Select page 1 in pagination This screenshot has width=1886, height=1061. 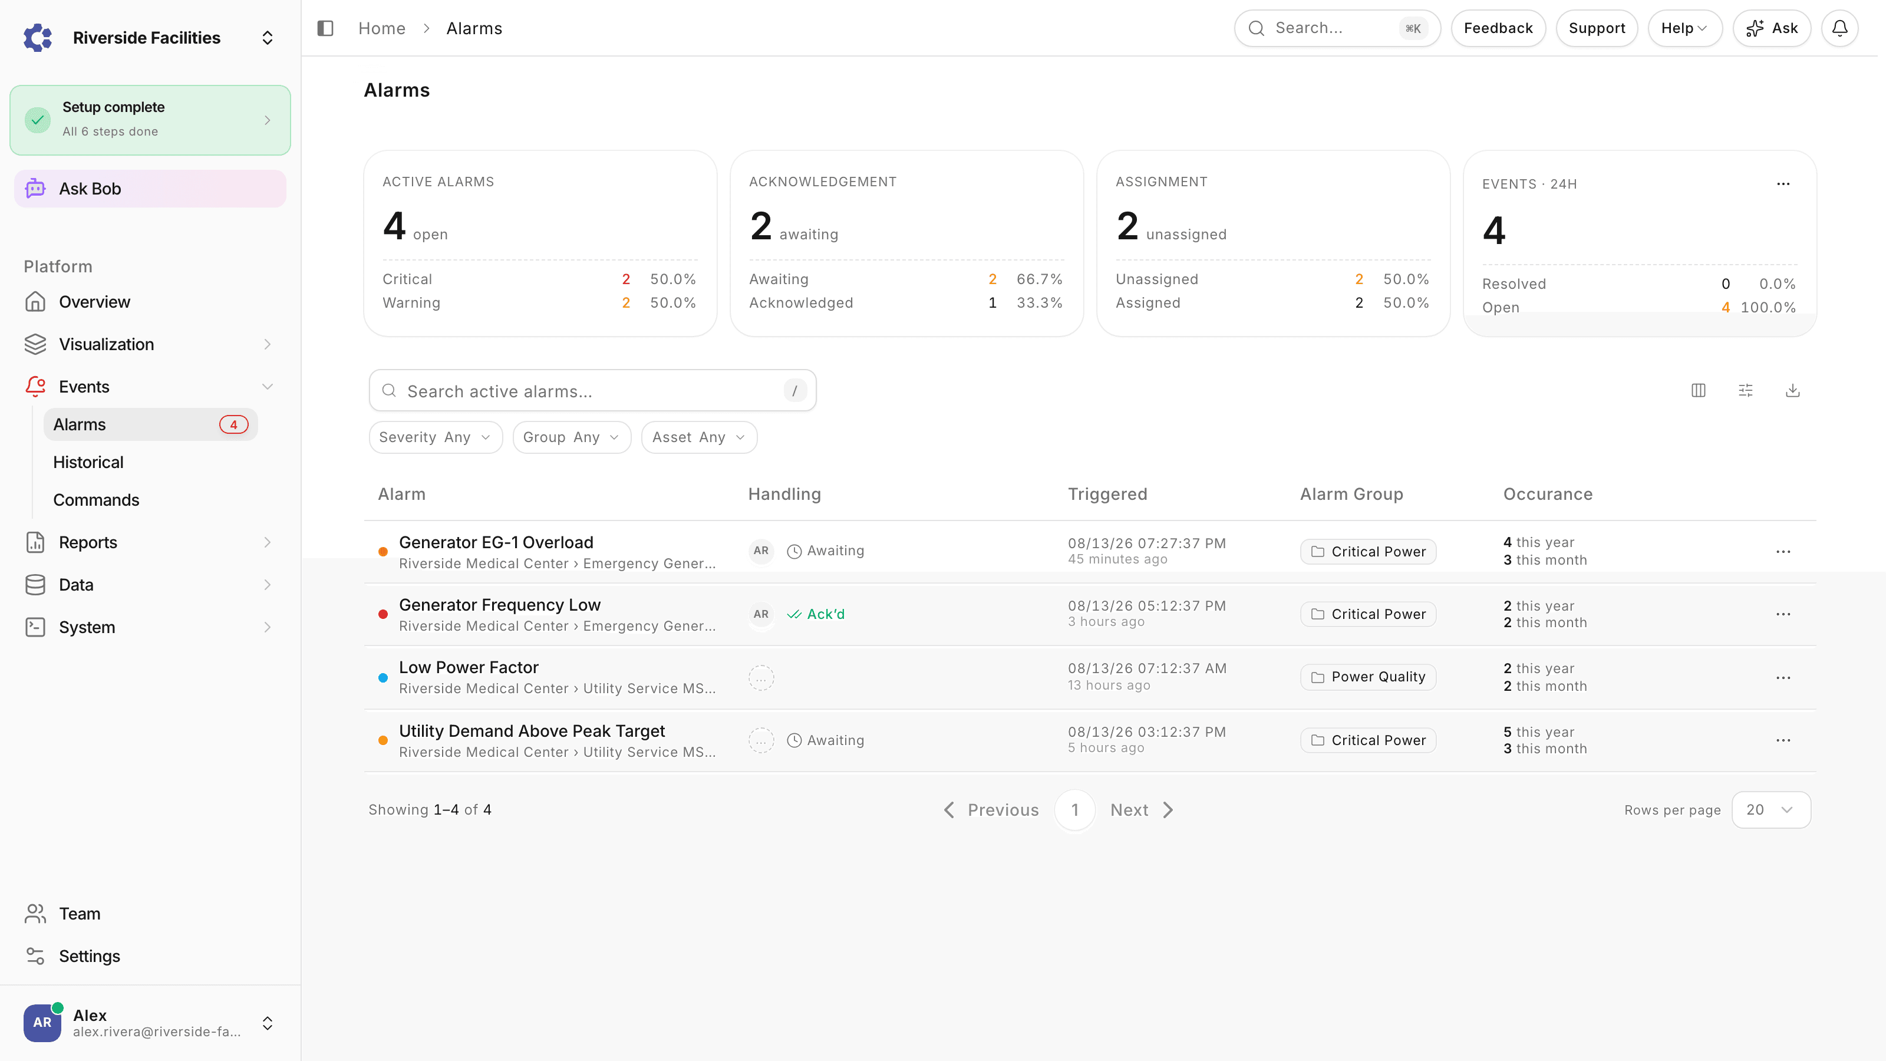click(1075, 810)
